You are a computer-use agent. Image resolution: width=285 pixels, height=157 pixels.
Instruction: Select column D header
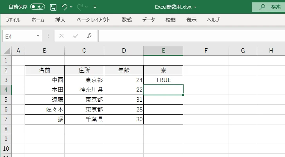pyautogui.click(x=124, y=51)
